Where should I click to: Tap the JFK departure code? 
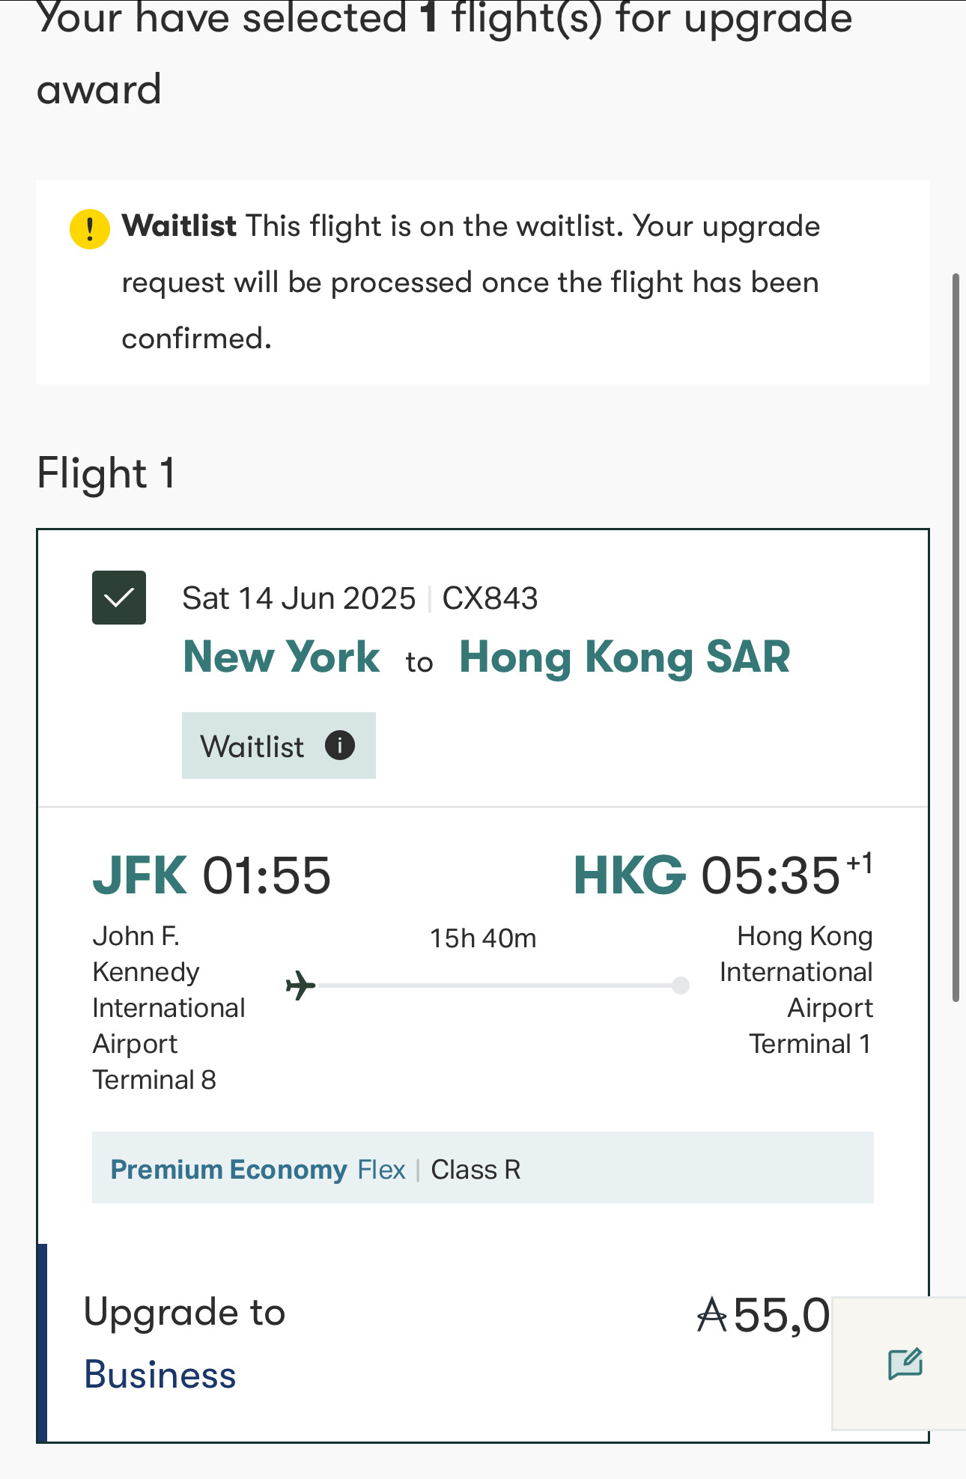pyautogui.click(x=139, y=875)
